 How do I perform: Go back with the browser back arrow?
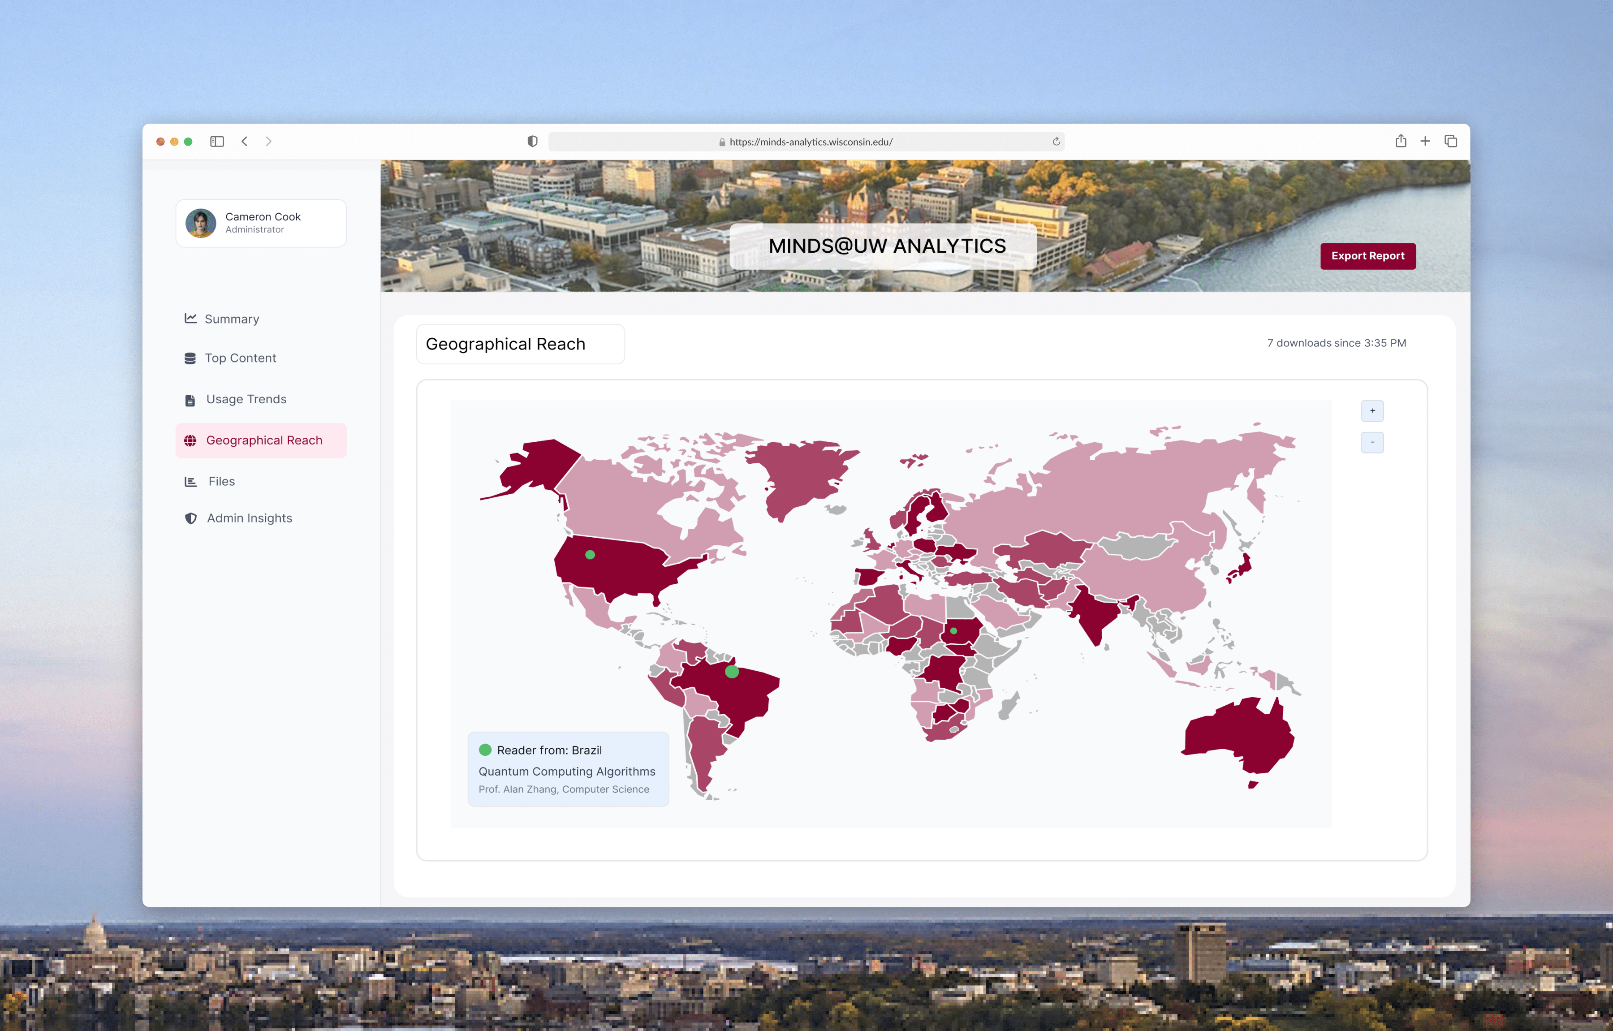[245, 141]
